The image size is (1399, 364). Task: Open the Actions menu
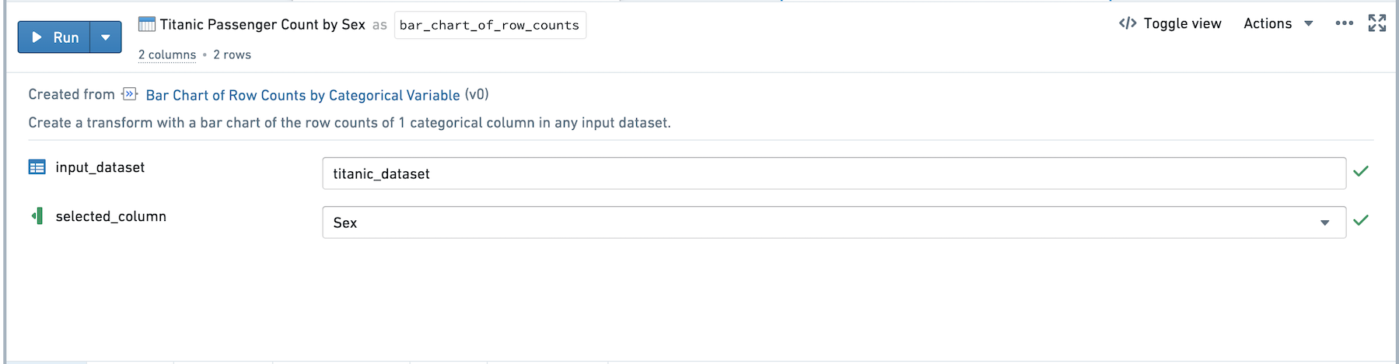click(1268, 23)
